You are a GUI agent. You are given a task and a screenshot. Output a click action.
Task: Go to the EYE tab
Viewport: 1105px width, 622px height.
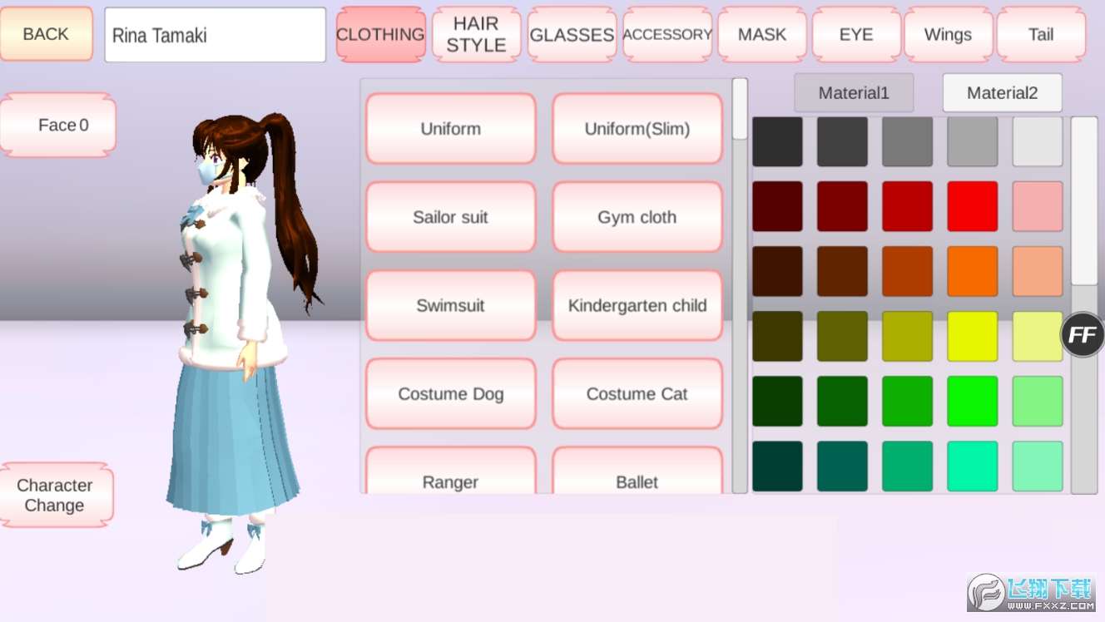coord(855,35)
